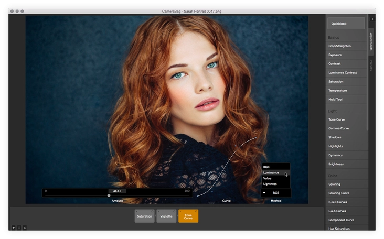
Task: Click the window's red close button
Action: coord(12,11)
